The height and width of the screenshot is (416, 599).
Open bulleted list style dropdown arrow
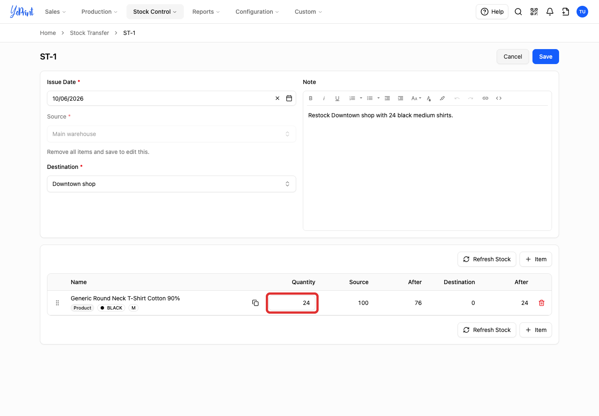[x=379, y=98]
